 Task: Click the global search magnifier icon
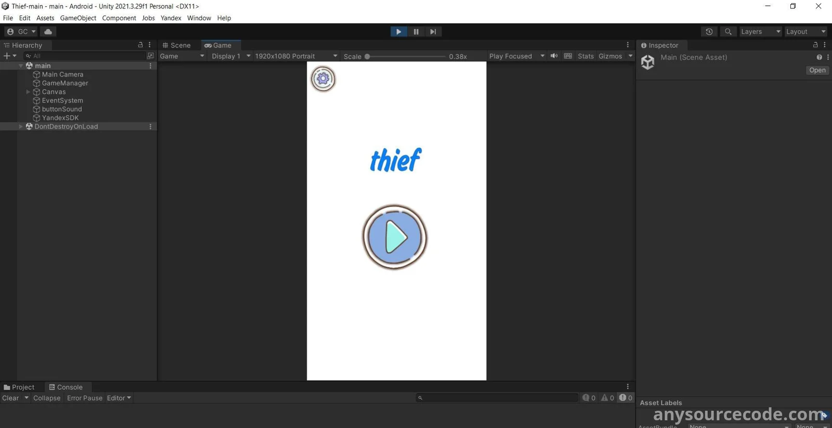click(728, 32)
